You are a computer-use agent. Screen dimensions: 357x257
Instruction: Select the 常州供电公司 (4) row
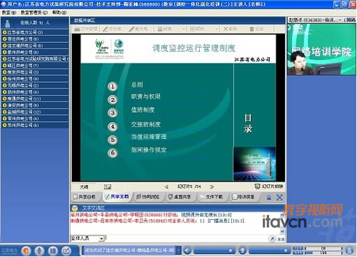35,119
